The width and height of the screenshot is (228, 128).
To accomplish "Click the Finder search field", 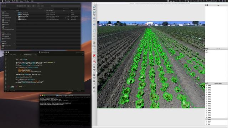I will [x=65, y=6].
